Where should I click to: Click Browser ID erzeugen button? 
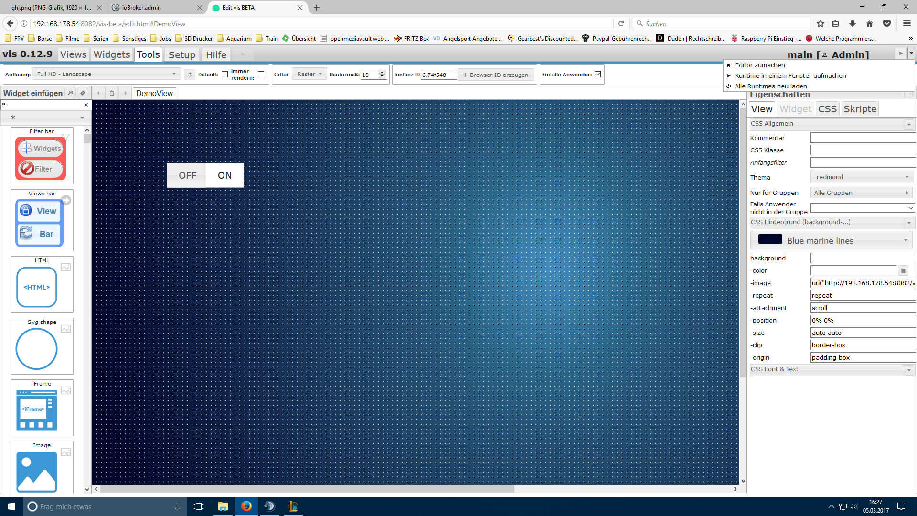pyautogui.click(x=496, y=75)
